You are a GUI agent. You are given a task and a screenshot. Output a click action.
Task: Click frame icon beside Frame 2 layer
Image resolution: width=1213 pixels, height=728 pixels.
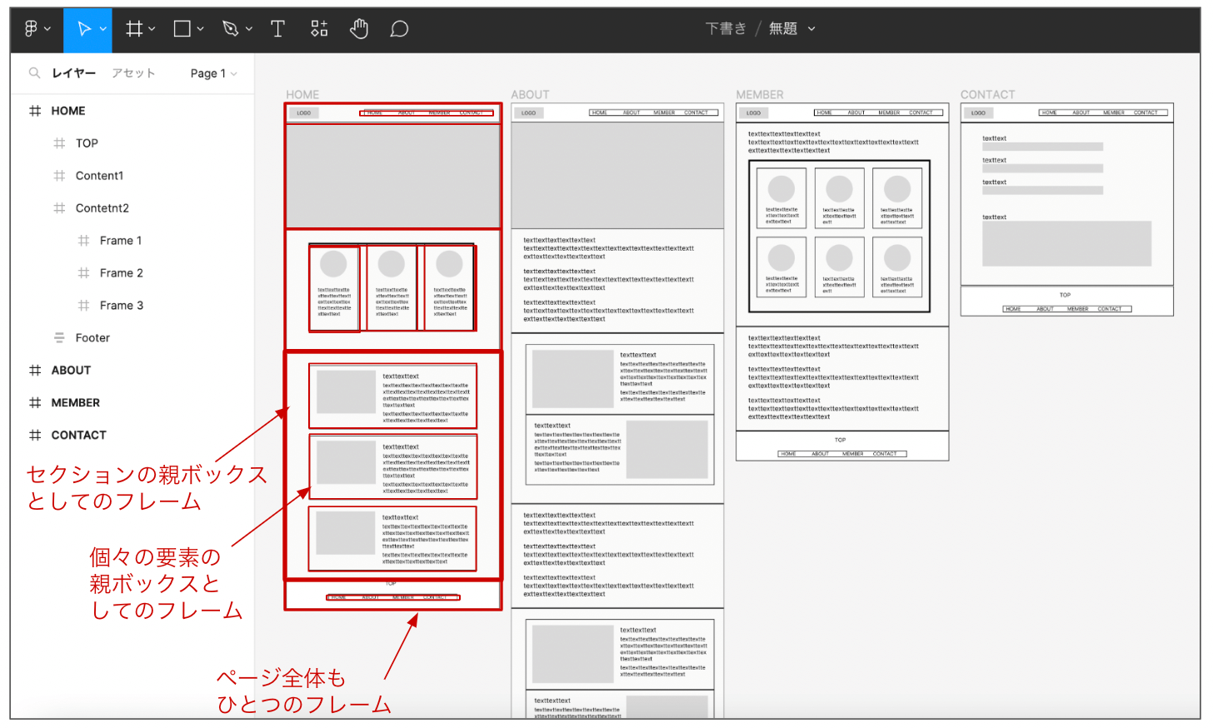pos(83,273)
